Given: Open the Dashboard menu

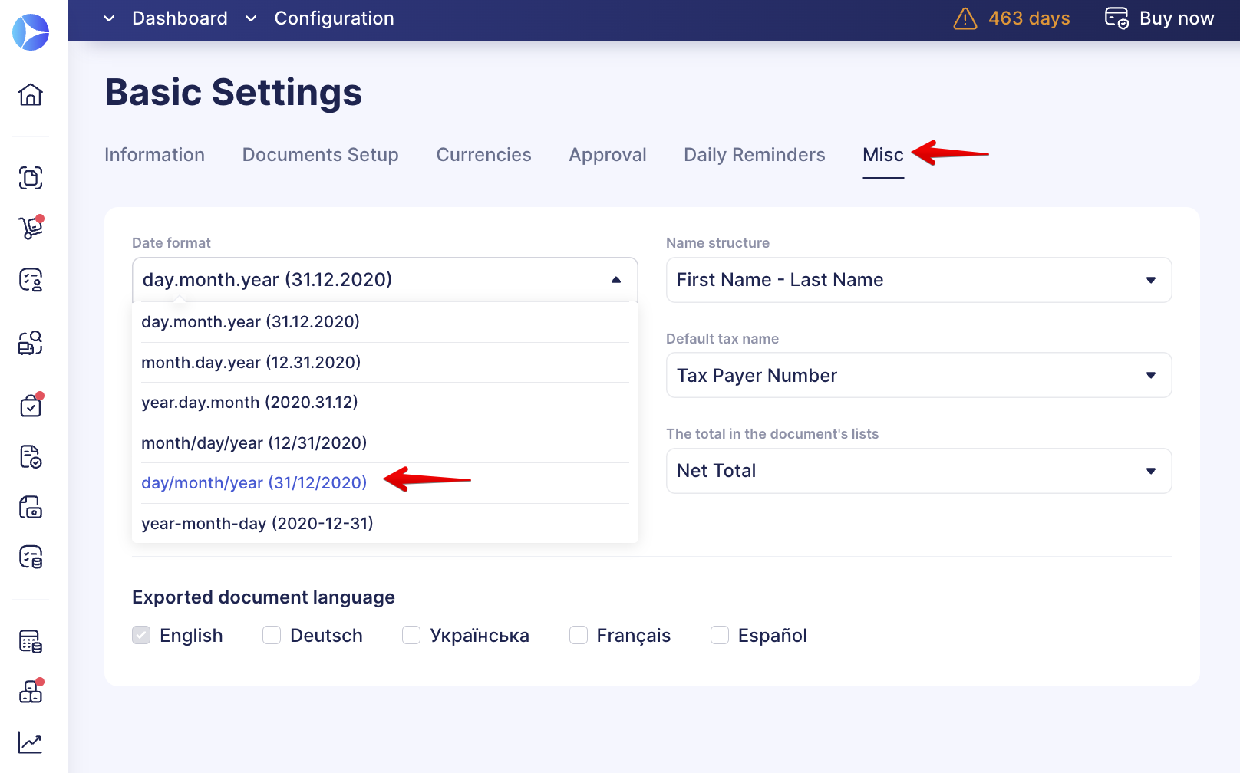Looking at the screenshot, I should [x=180, y=18].
